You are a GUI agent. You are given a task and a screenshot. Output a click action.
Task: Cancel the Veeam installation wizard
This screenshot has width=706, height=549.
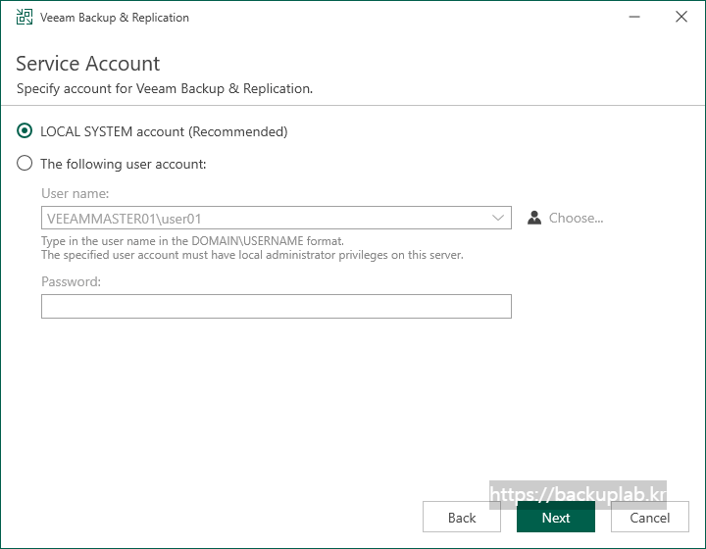(x=650, y=517)
